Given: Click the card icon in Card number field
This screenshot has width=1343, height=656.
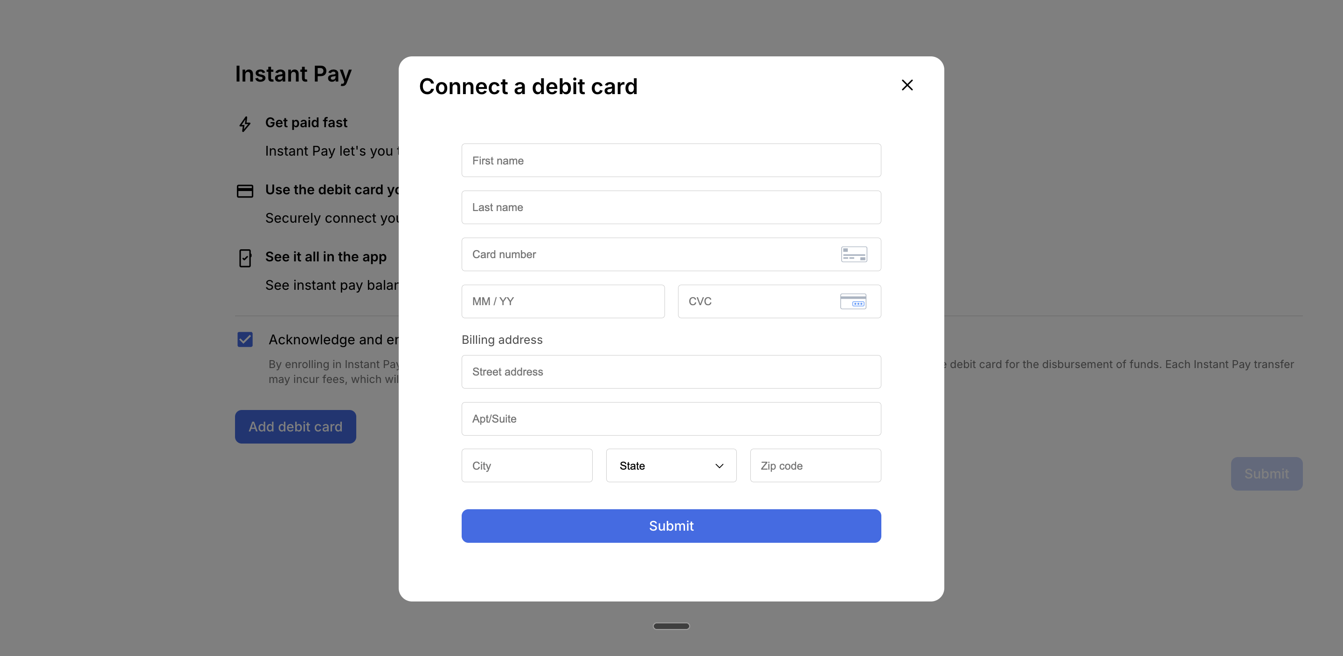Looking at the screenshot, I should [853, 254].
